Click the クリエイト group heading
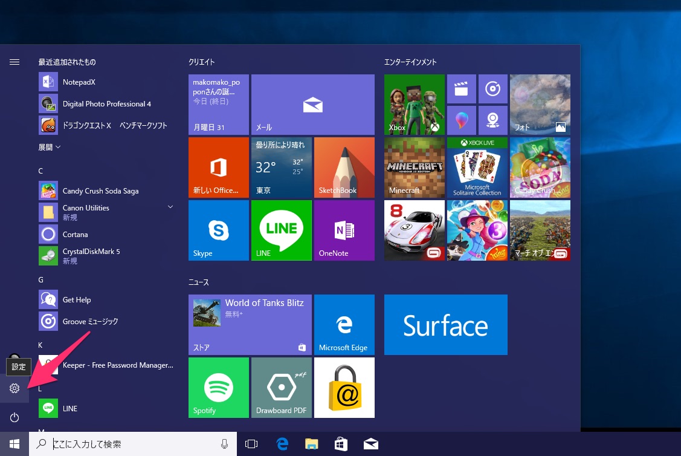This screenshot has width=681, height=456. point(202,62)
